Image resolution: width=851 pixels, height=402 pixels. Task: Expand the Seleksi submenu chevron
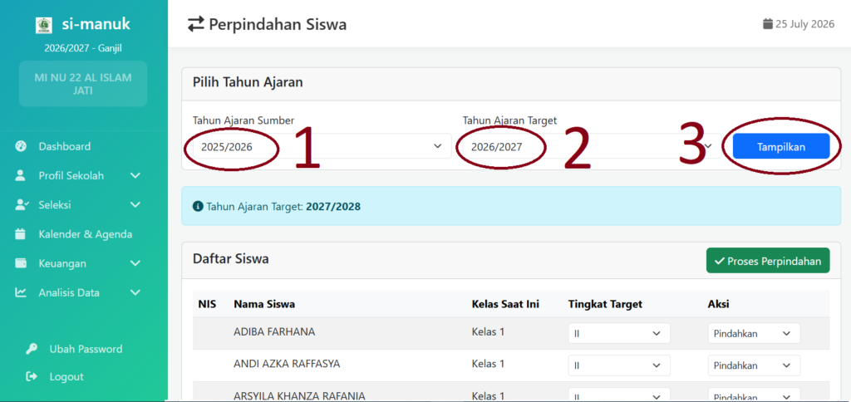point(135,205)
